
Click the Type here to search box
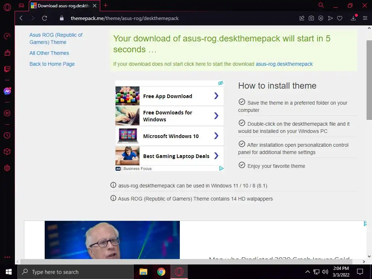coord(76,272)
